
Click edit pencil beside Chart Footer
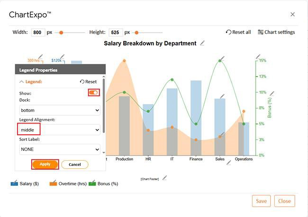[165, 178]
